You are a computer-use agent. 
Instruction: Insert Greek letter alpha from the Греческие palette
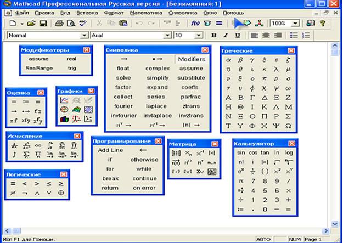pos(229,60)
